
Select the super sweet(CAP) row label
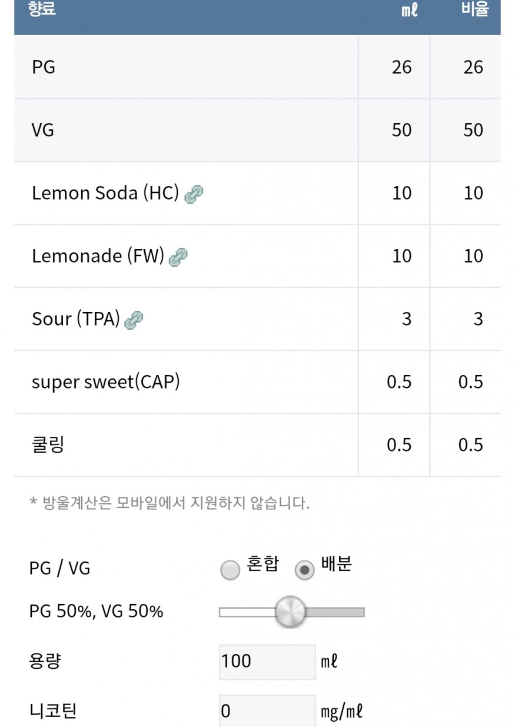105,382
